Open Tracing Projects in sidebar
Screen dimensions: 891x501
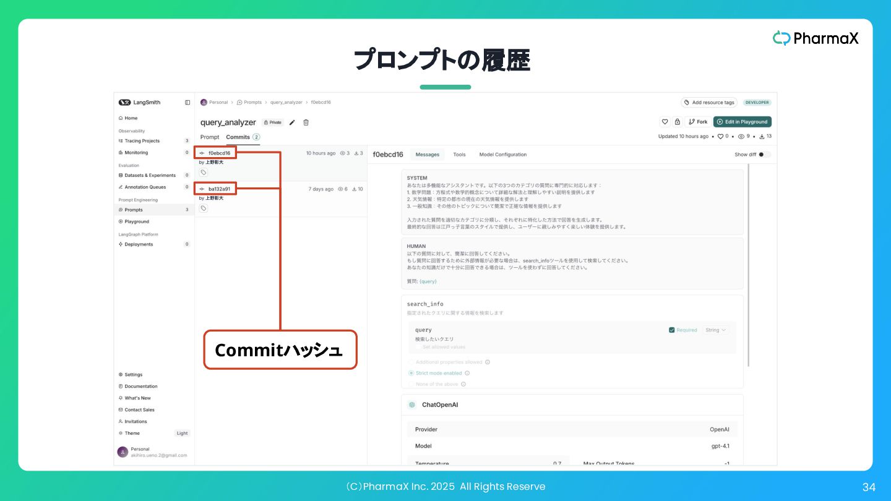tap(154, 141)
